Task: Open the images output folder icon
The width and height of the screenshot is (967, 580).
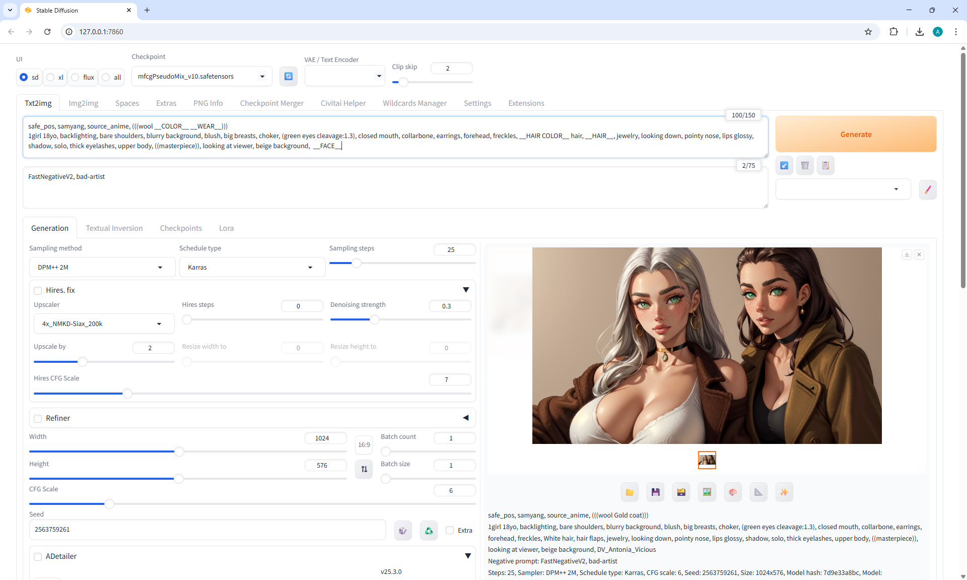Action: 630,492
